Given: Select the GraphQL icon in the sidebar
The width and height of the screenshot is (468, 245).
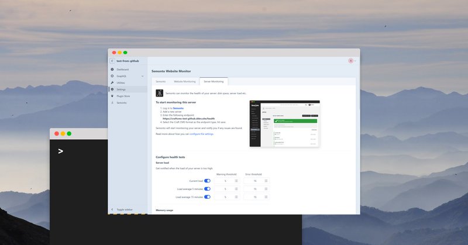Looking at the screenshot, I should [x=112, y=76].
